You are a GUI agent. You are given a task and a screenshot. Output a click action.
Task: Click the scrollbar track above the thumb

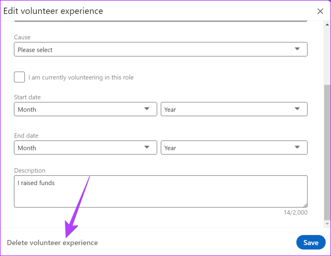pos(327,52)
